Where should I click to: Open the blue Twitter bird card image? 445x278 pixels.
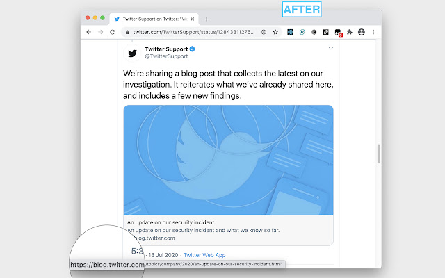pos(228,160)
